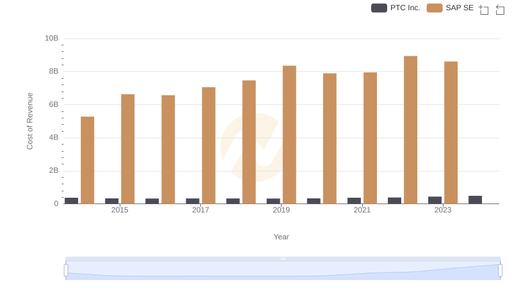Click the first PTC Inc. bar before 2015
Image resolution: width=512 pixels, height=295 pixels.
pyautogui.click(x=71, y=201)
